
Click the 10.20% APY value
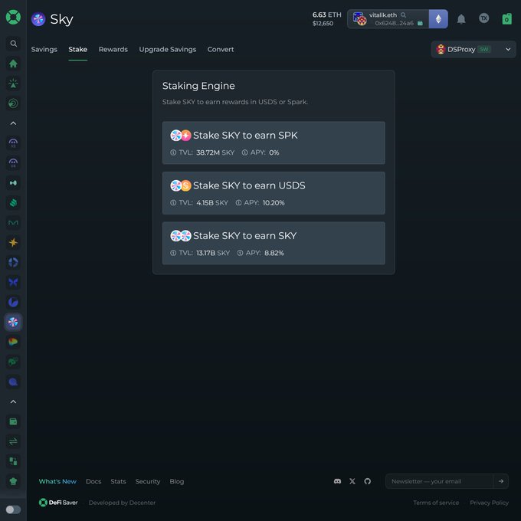point(274,203)
